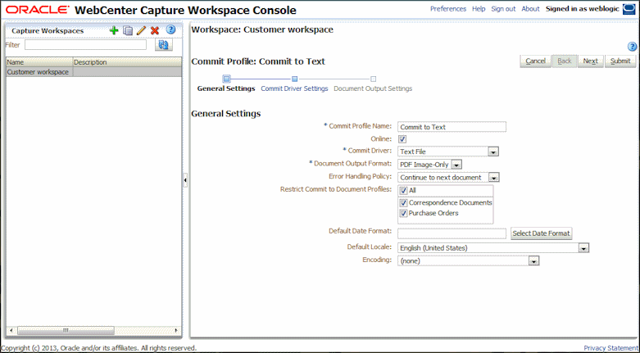
Task: Click the Sign out link
Action: click(x=503, y=9)
